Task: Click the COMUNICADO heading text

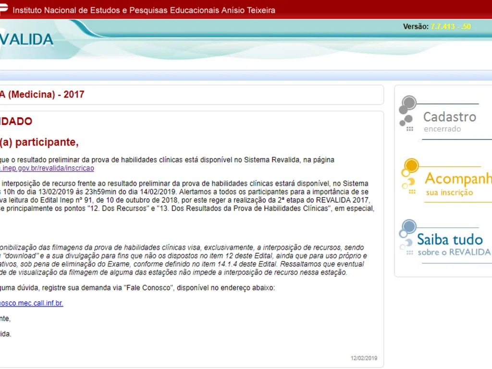Action: coord(17,121)
